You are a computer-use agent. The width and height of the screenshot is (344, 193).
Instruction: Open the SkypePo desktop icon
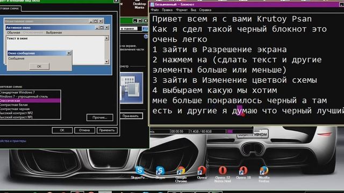[x=139, y=173]
